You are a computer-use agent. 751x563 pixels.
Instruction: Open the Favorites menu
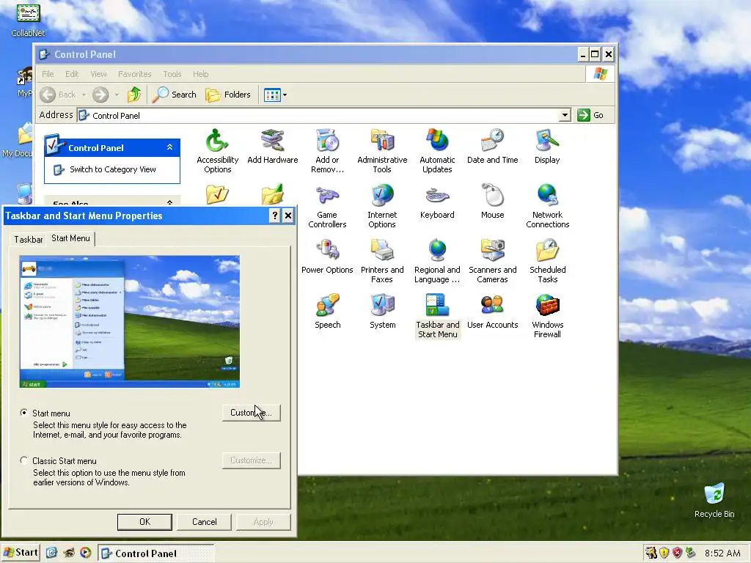pyautogui.click(x=135, y=74)
